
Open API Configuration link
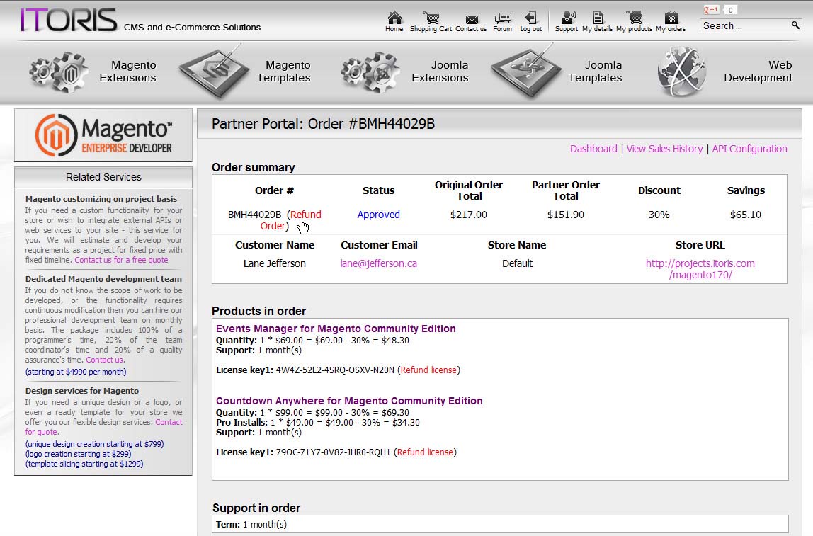750,149
